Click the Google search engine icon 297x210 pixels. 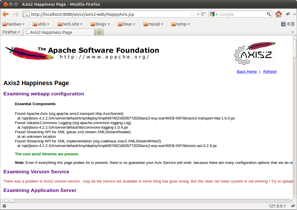point(212,14)
